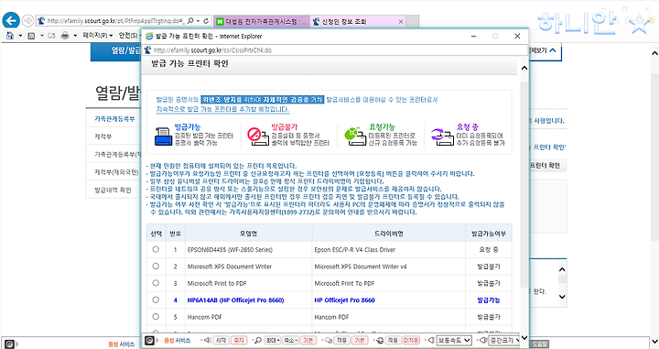Screen dimensions: 659x349
Task: Click 음성 서비스 label in the popup bar
Action: coord(177,340)
